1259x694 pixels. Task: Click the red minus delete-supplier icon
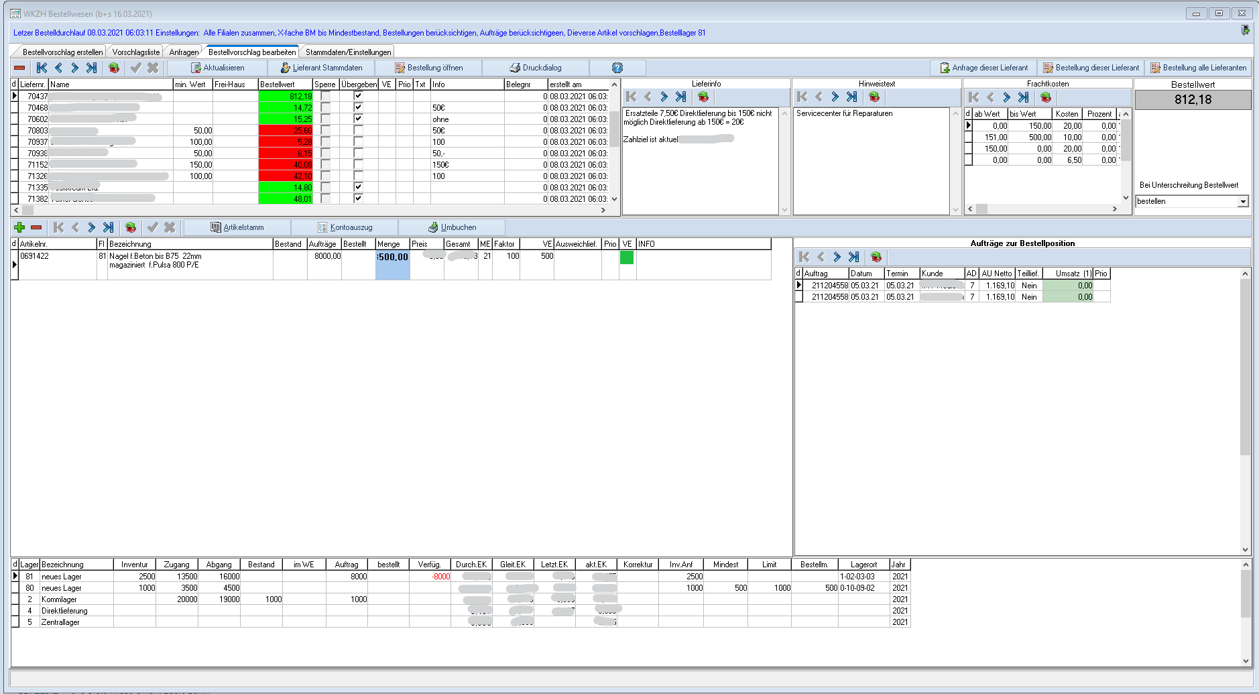click(19, 68)
